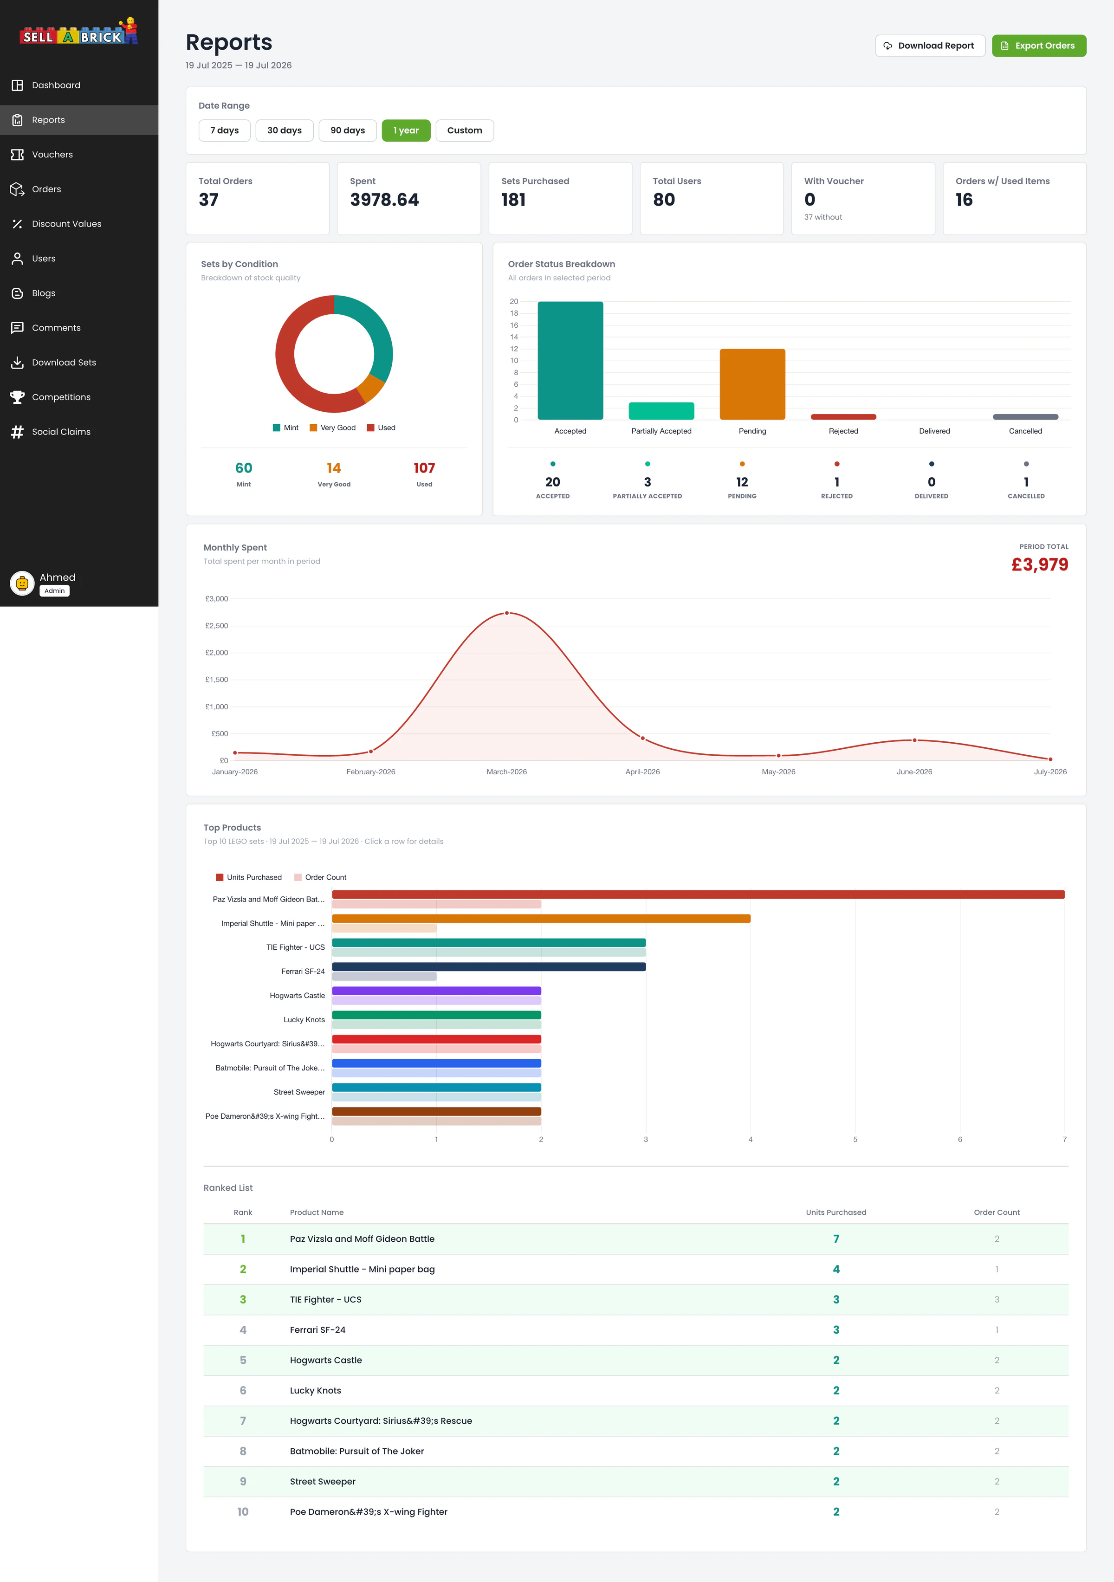The height and width of the screenshot is (1582, 1114).
Task: Click the Social Claims hashtag icon
Action: [17, 431]
